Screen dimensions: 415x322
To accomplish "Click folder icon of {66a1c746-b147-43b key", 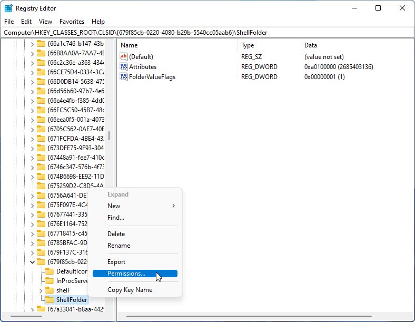I will pyautogui.click(x=41, y=44).
